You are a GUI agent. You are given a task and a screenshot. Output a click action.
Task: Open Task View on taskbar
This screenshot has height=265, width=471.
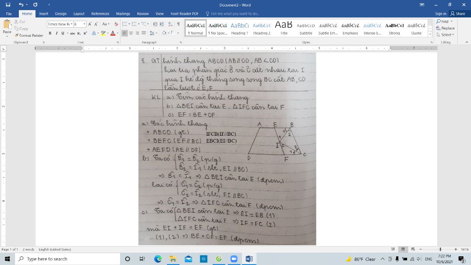(143, 259)
